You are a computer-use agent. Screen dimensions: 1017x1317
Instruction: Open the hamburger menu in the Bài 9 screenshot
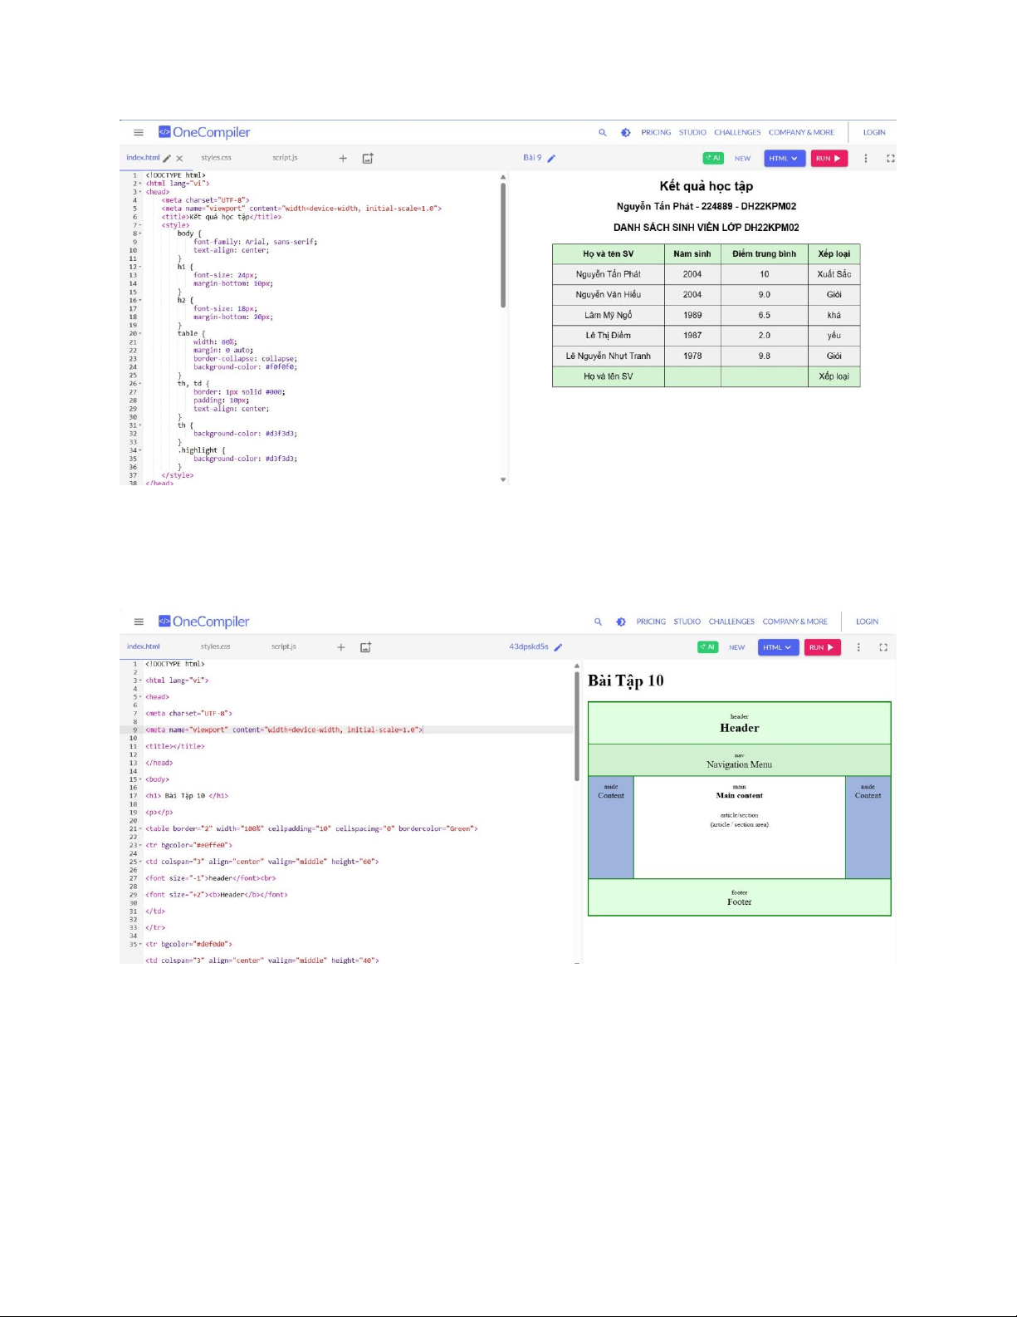coord(139,132)
